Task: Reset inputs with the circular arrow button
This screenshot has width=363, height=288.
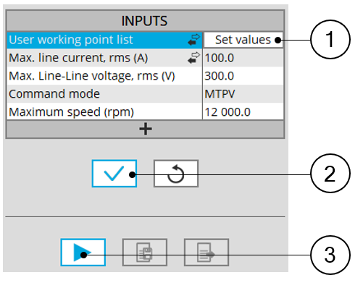Action: coord(176,174)
